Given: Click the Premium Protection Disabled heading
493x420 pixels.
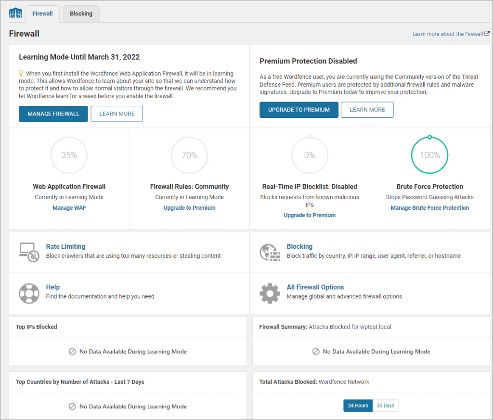Looking at the screenshot, I should [309, 61].
